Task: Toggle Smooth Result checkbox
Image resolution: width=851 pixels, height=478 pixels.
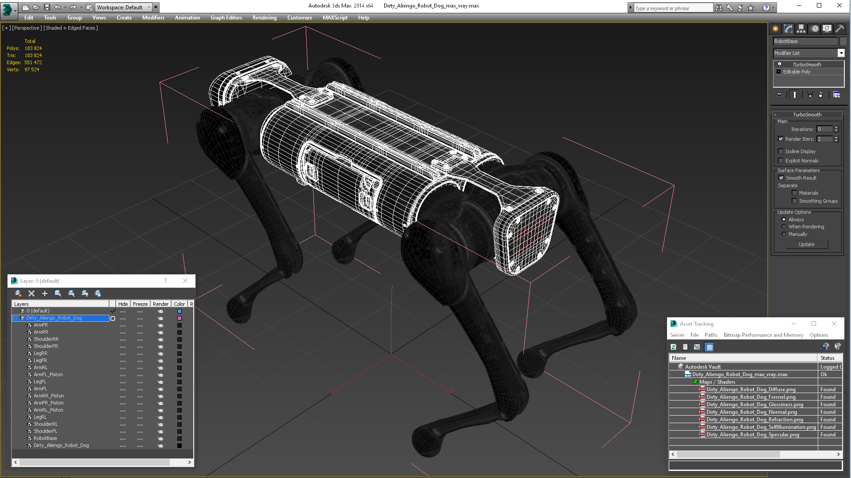Action: coord(781,178)
